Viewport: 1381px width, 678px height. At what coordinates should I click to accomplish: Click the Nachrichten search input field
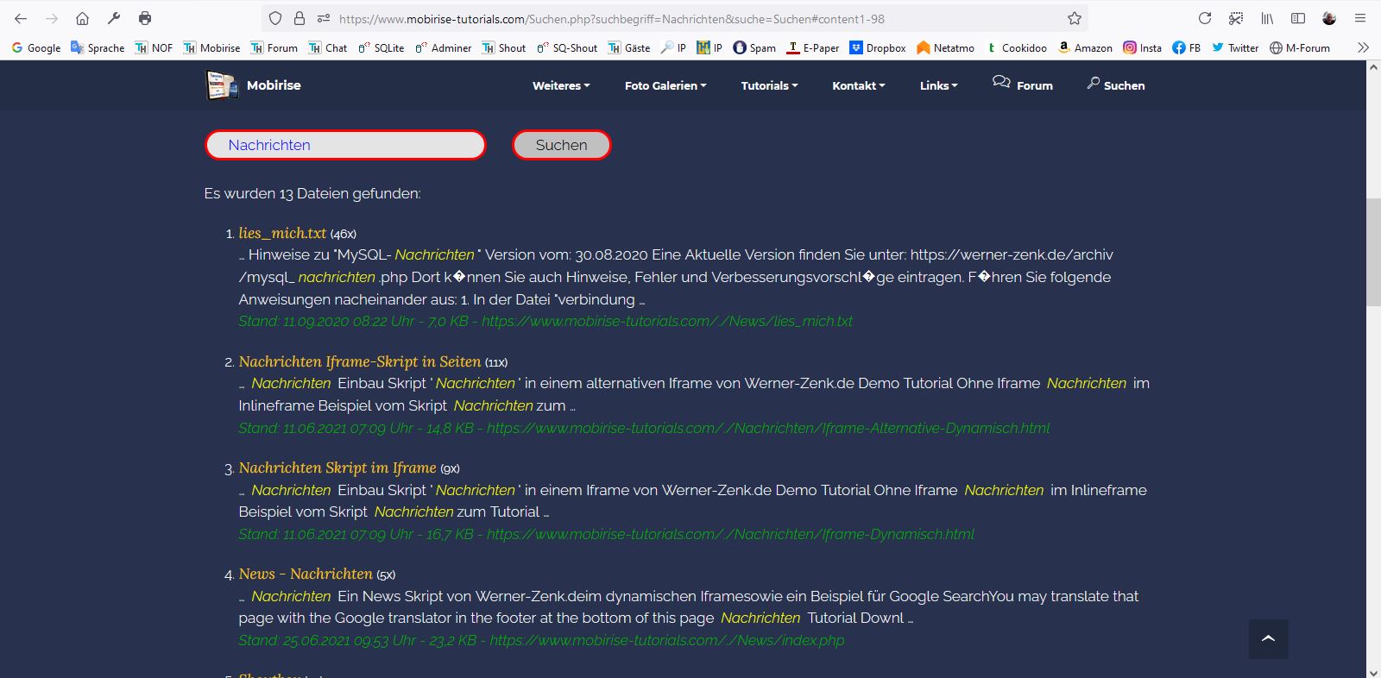pos(345,145)
